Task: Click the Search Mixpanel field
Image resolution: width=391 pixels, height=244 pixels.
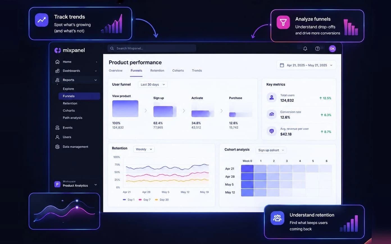Action: click(152, 48)
